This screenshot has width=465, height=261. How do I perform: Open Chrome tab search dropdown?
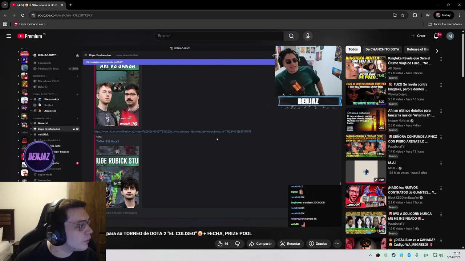(x=5, y=5)
